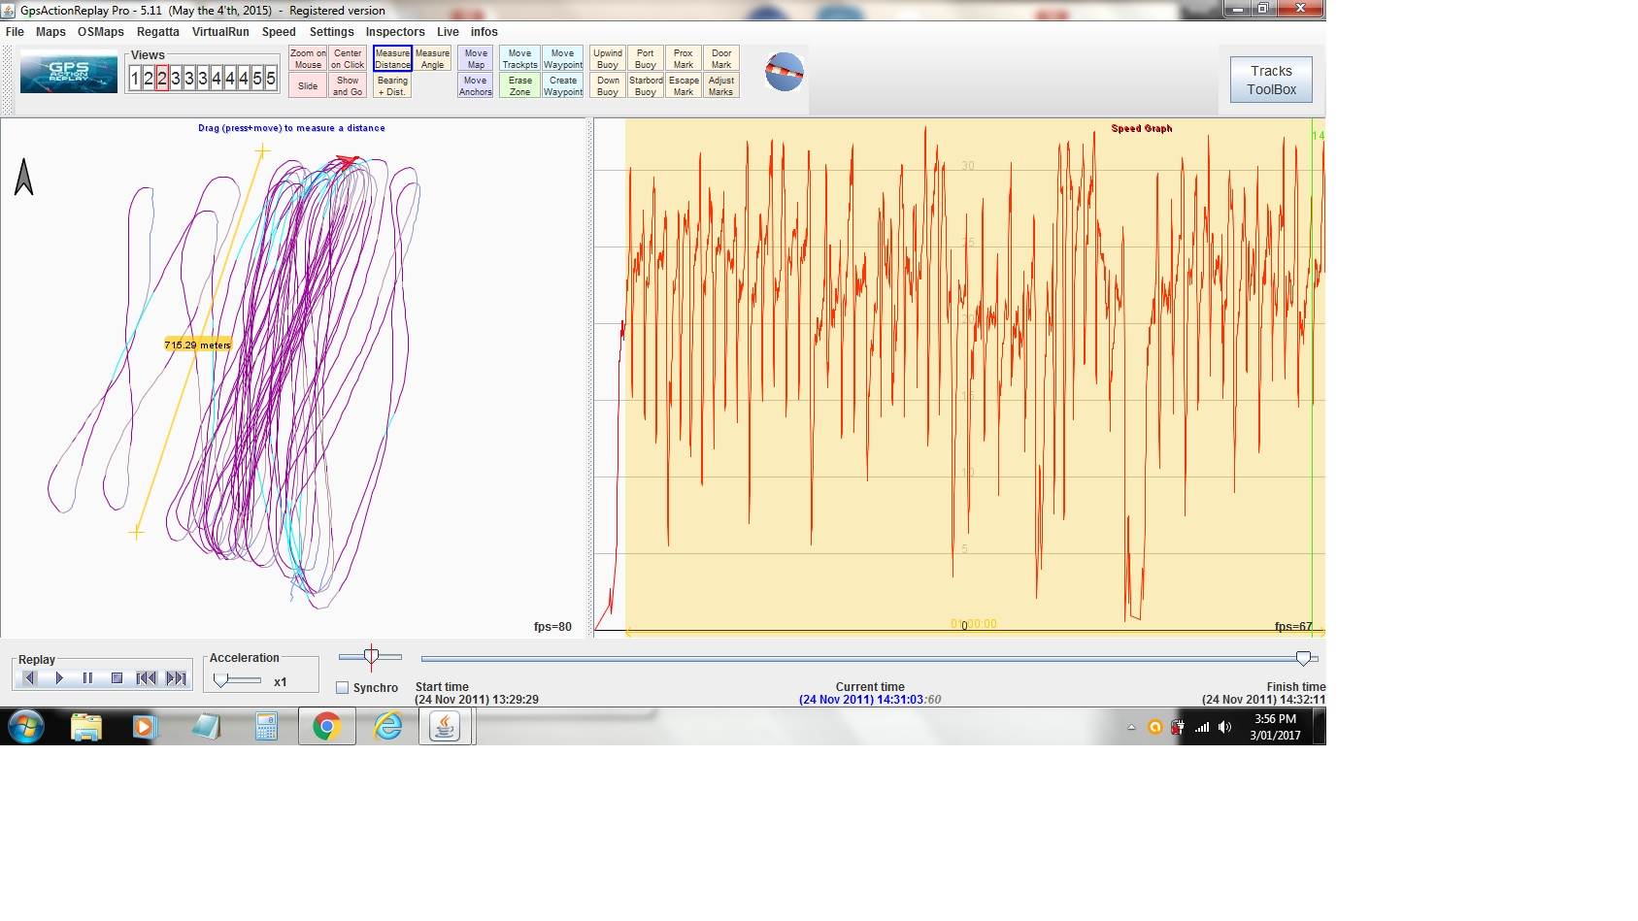This screenshot has width=1638, height=921.
Task: Click the GPS Action Replay logo
Action: (69, 74)
